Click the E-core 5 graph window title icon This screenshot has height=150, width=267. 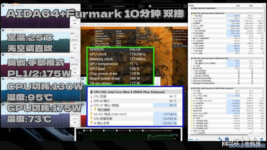(3, 79)
